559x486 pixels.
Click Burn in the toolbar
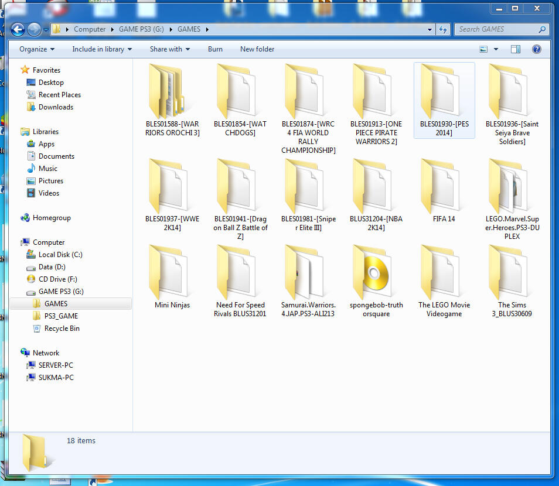(x=215, y=49)
